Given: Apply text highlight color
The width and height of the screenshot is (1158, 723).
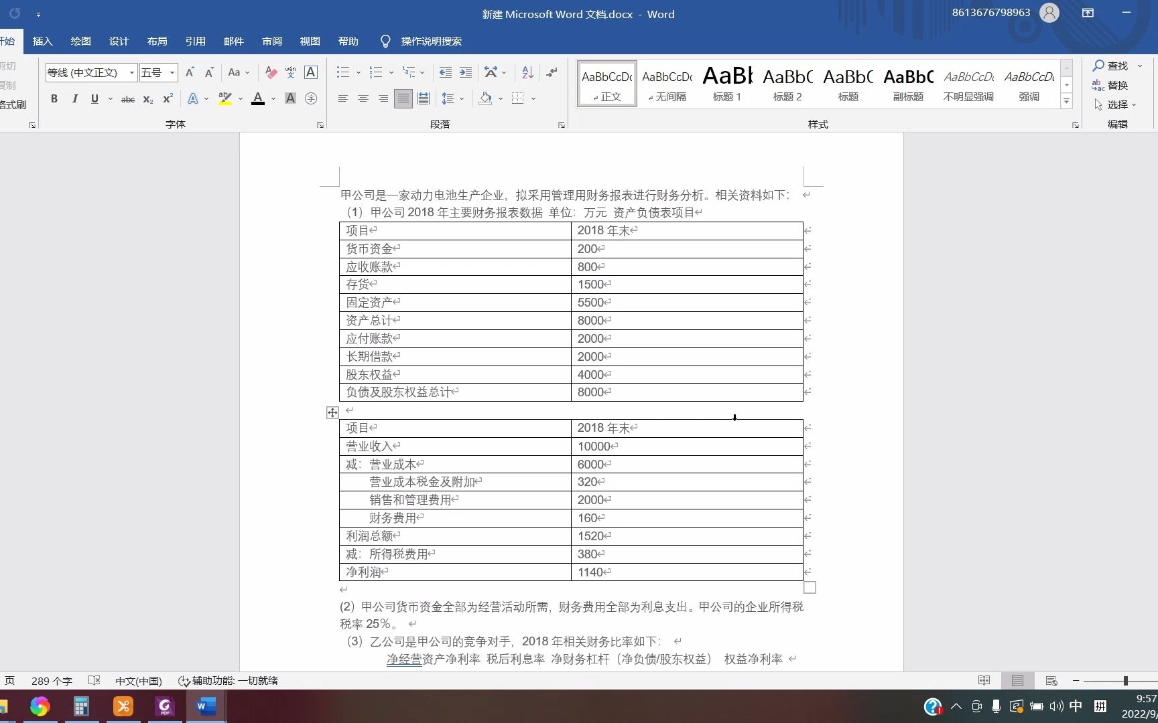Looking at the screenshot, I should click(x=225, y=98).
